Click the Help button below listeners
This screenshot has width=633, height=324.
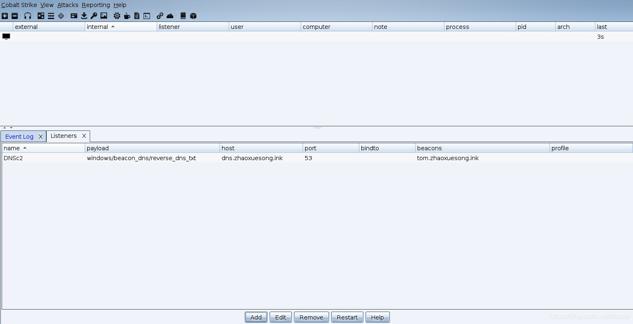click(377, 317)
